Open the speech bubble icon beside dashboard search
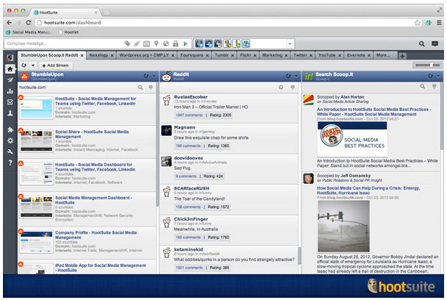 click(x=435, y=43)
